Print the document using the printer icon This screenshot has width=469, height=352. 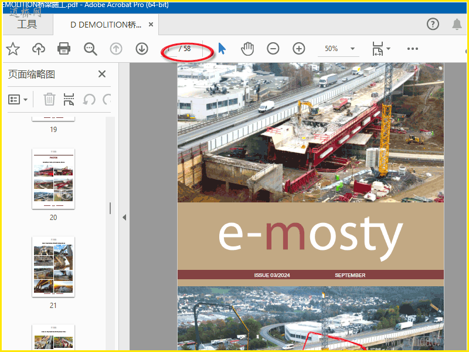click(x=64, y=49)
